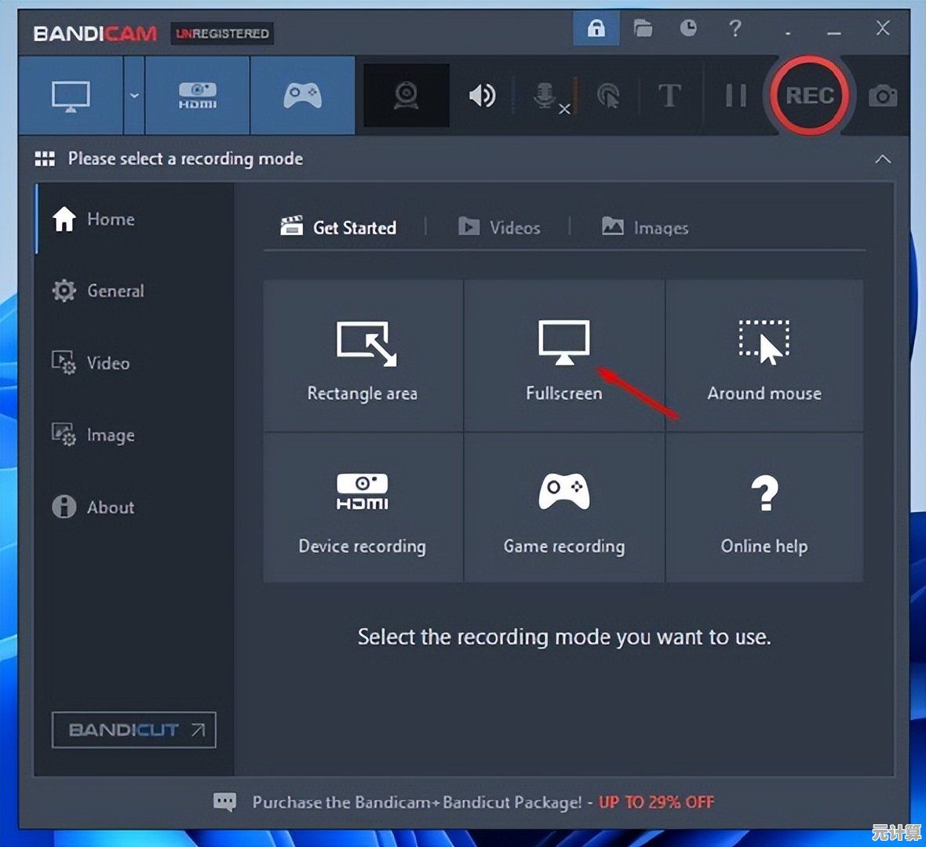Screen dimensions: 926x847
Task: Click the UNREGISTERED label
Action: [x=222, y=34]
